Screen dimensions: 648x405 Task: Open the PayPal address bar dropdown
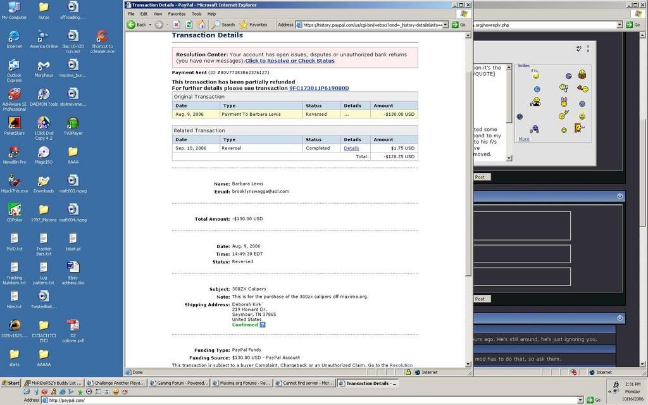click(445, 25)
